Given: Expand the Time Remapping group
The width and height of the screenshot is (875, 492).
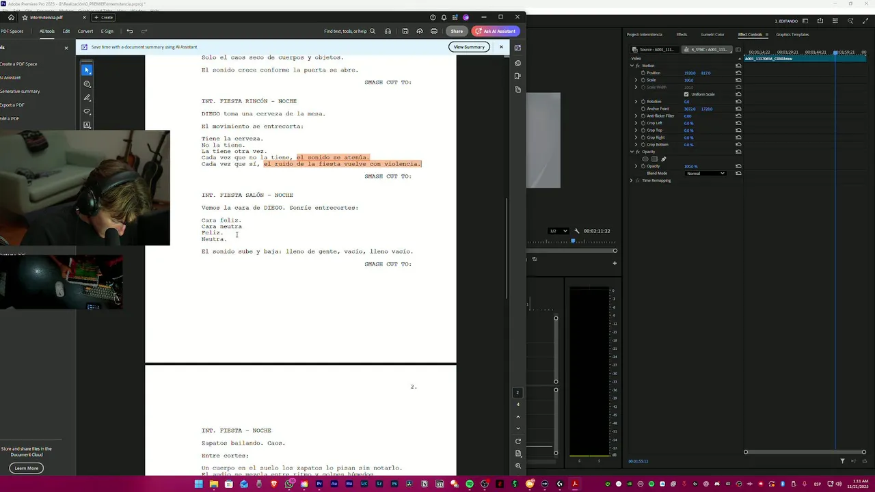Looking at the screenshot, I should coord(632,180).
